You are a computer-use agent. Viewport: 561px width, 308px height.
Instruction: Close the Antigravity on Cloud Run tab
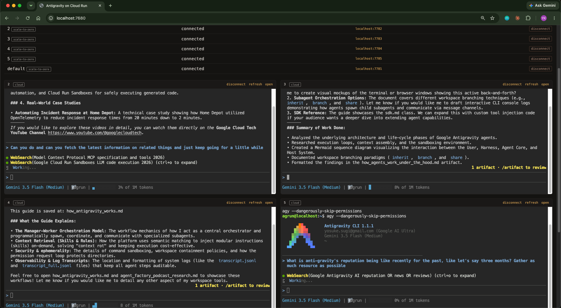(x=100, y=6)
